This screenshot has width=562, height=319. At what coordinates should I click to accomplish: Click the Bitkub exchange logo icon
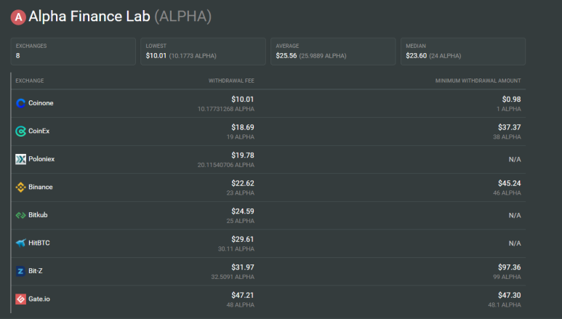pos(21,215)
